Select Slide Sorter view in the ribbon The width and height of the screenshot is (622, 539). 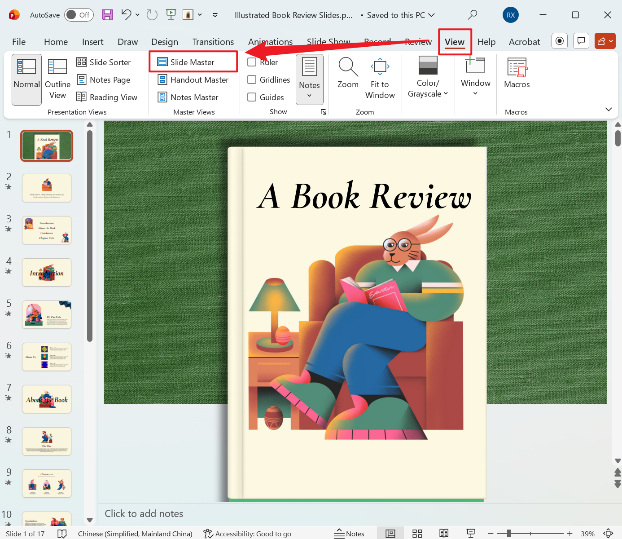pos(104,62)
